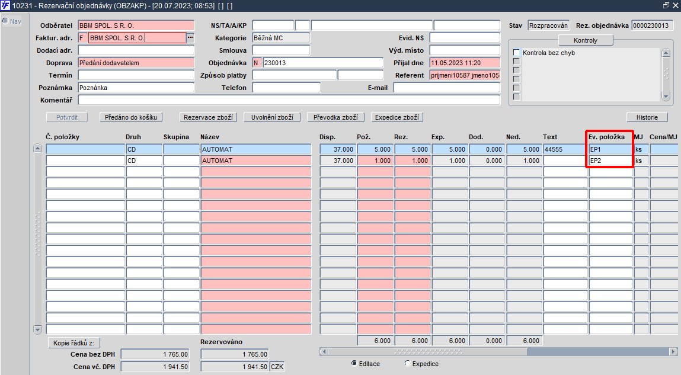This screenshot has width=681, height=375.
Task: Click the Historie button
Action: [647, 117]
